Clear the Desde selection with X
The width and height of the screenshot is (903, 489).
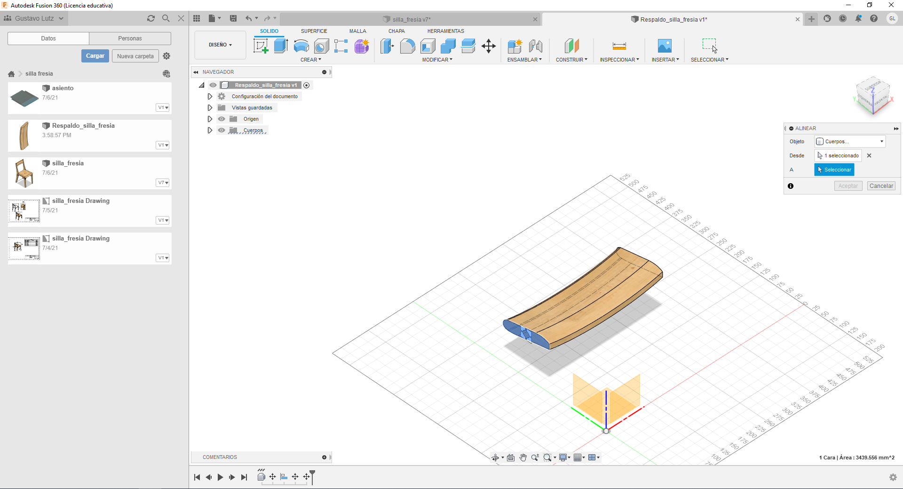click(x=869, y=155)
